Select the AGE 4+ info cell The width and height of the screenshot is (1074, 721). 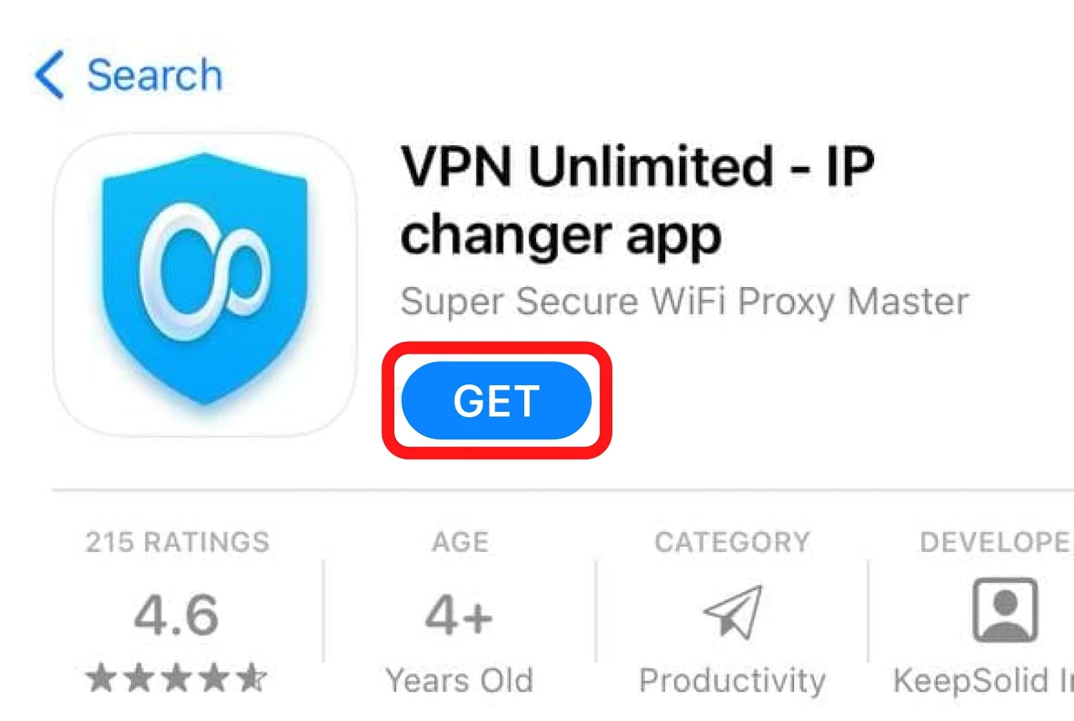(x=460, y=612)
